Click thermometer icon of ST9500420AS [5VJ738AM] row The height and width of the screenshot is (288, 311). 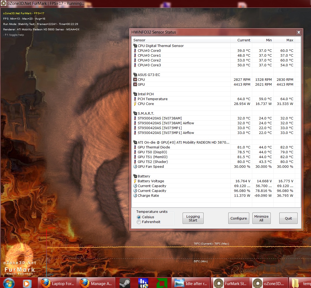click(x=135, y=118)
